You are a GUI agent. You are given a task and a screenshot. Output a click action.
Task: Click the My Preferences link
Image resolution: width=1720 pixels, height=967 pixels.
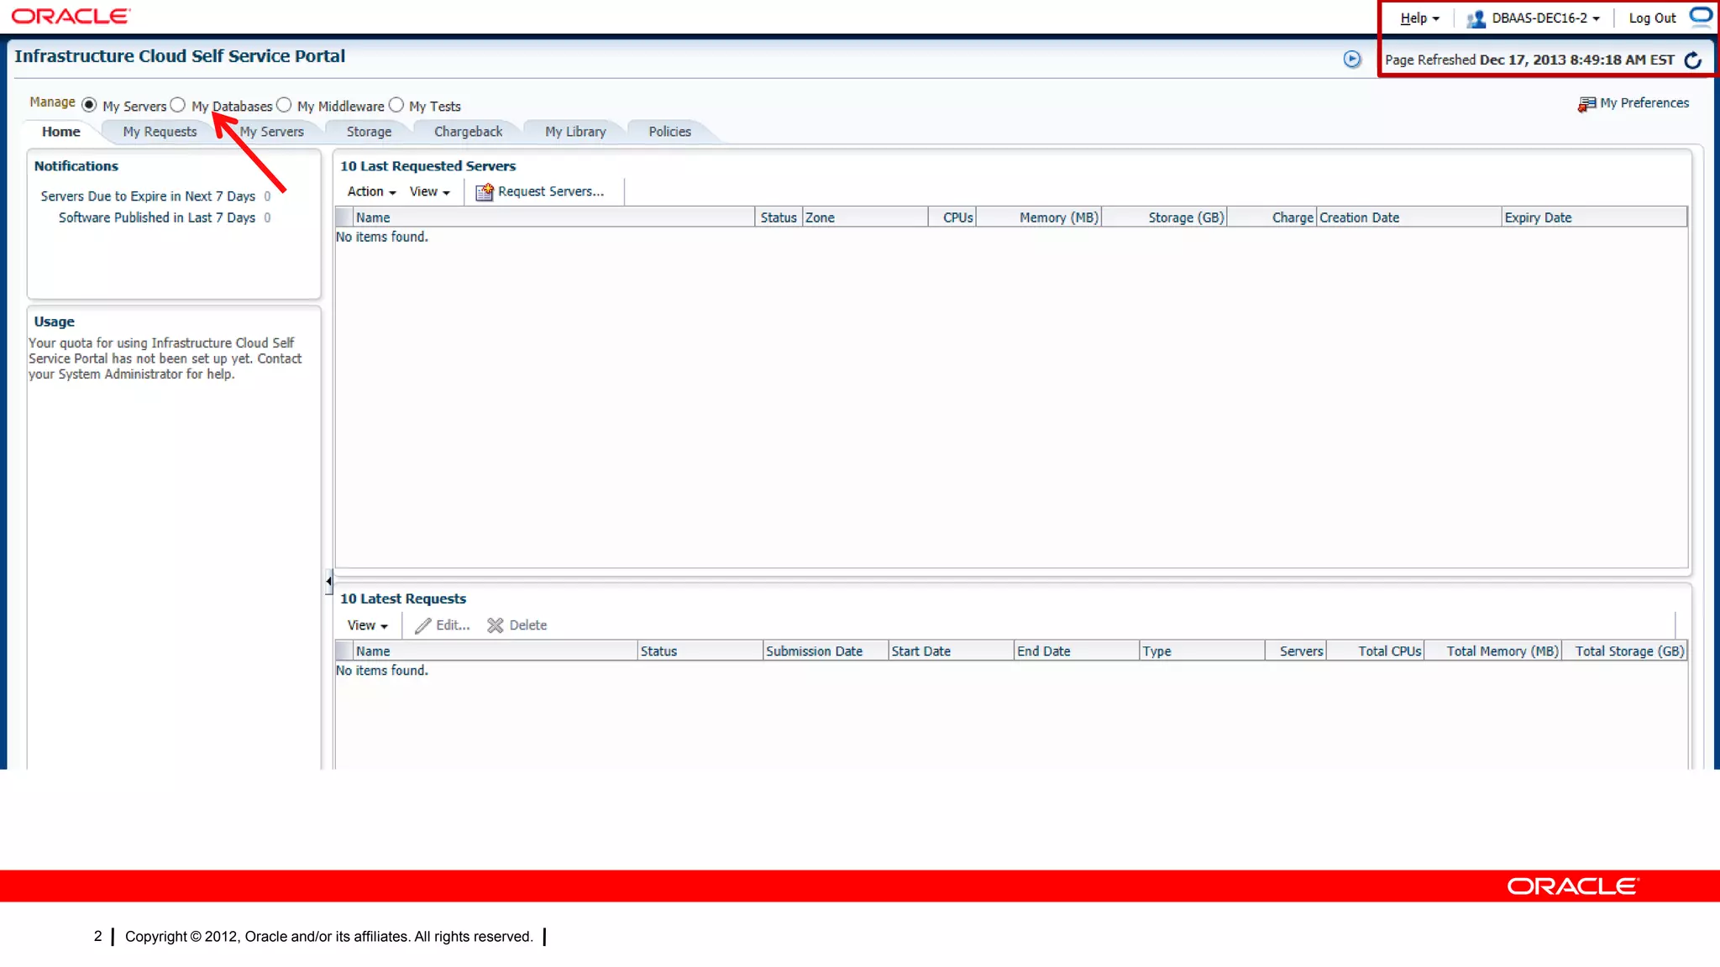coord(1644,102)
